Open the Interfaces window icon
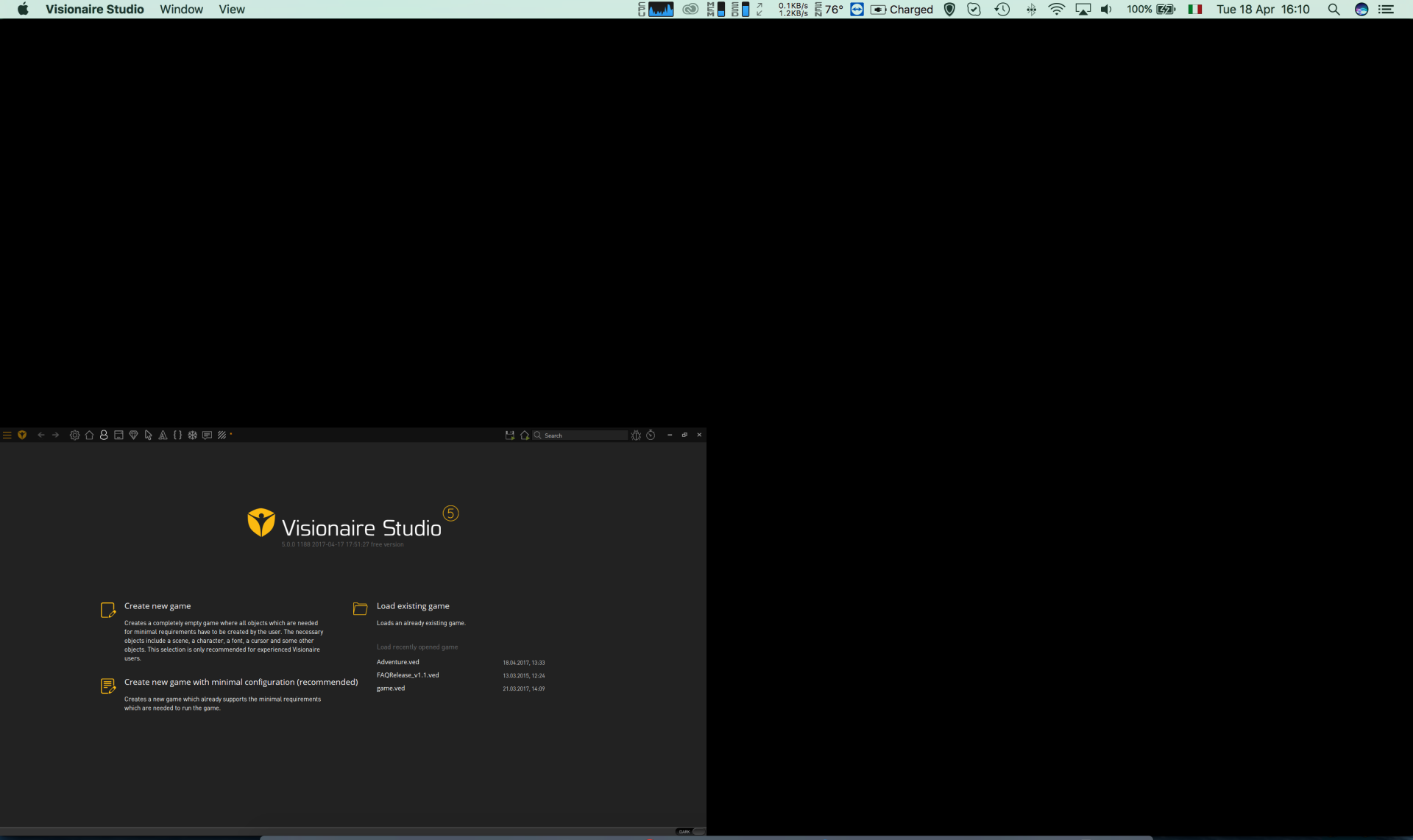Screen dimensions: 1413x840 pyautogui.click(x=118, y=435)
